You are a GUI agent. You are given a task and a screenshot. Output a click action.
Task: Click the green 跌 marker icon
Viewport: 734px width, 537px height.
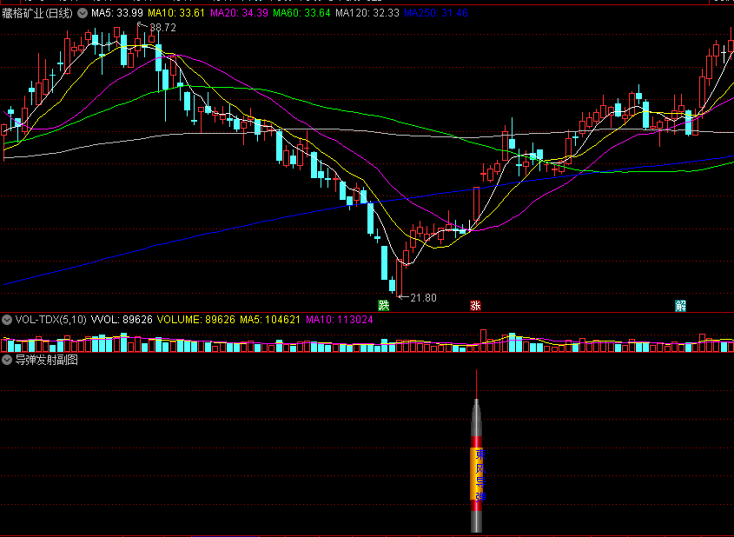coord(384,306)
